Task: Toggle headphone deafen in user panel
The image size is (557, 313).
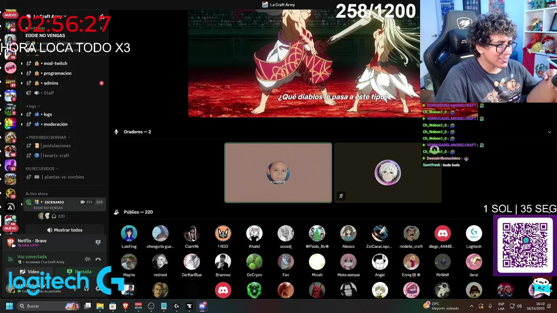Action: [x=86, y=288]
